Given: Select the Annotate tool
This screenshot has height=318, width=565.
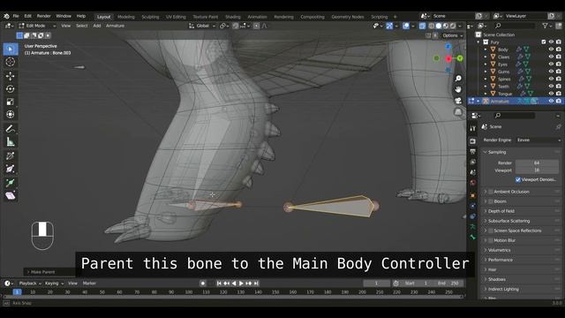Looking at the screenshot, I should (x=10, y=129).
